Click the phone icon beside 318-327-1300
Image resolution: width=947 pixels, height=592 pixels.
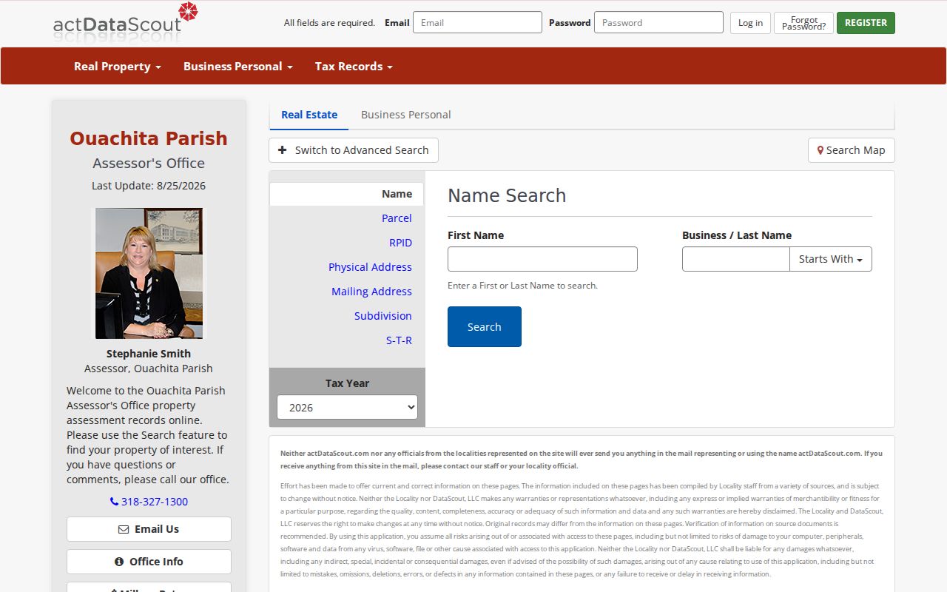click(x=114, y=502)
